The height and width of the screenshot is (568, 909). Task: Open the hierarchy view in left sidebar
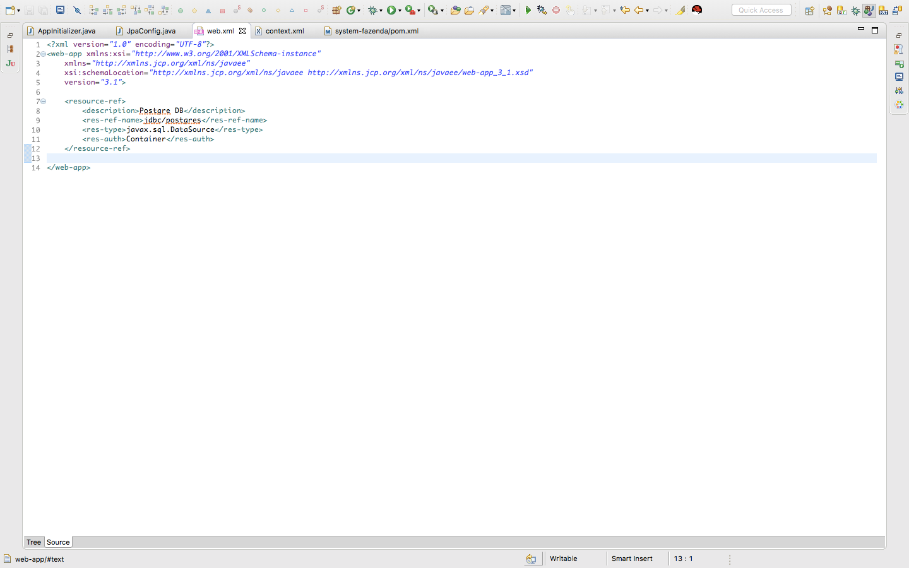click(10, 49)
